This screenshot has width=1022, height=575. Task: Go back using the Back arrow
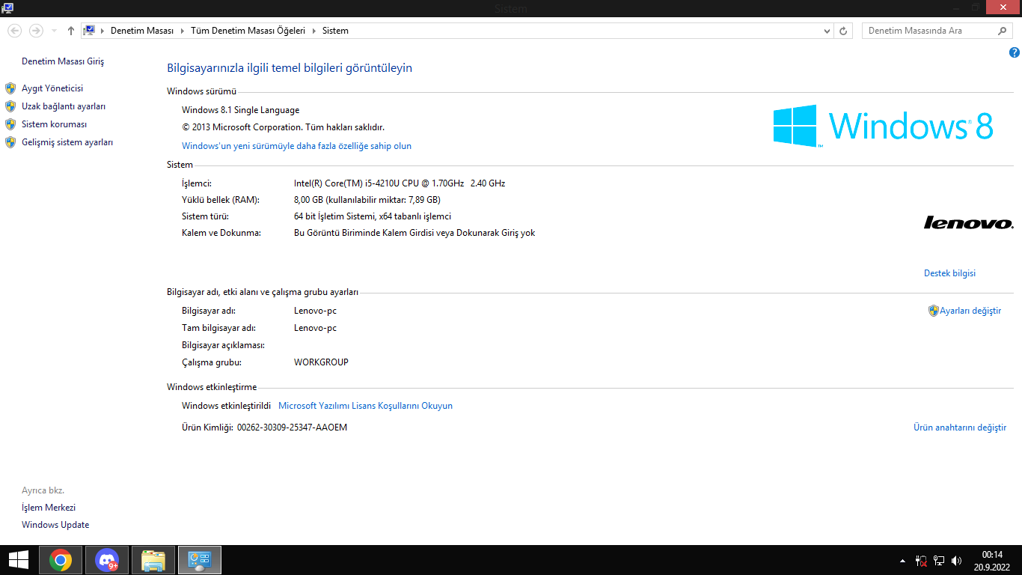coord(14,31)
